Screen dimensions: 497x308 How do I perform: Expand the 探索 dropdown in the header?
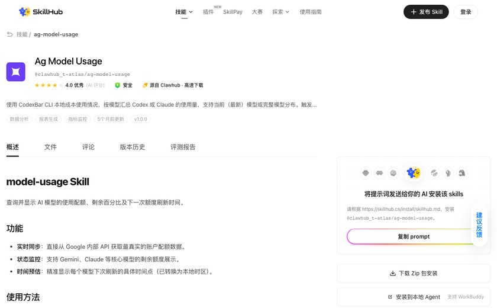[281, 12]
